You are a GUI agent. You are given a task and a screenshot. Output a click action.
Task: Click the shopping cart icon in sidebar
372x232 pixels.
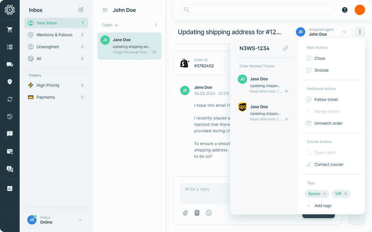coord(9,30)
